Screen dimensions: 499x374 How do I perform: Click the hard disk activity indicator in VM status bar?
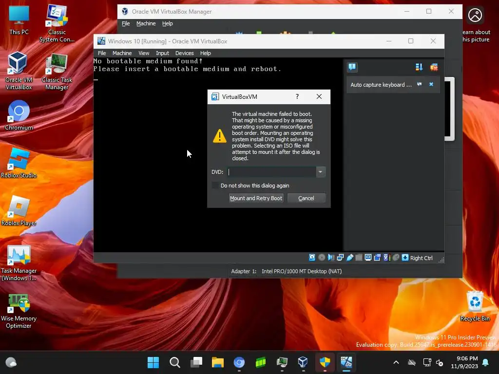click(312, 258)
